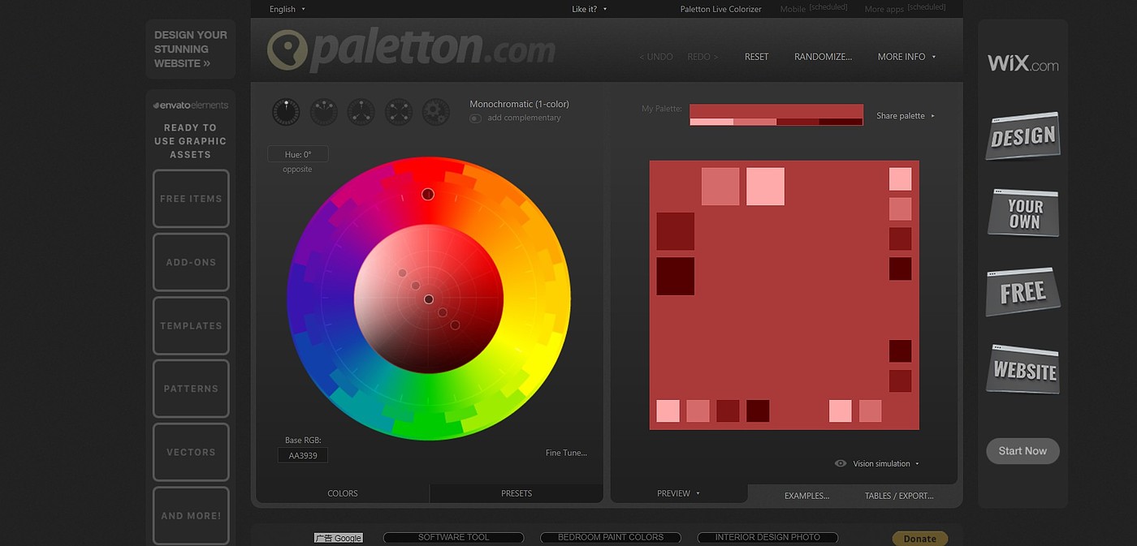Viewport: 1137px width, 546px height.
Task: Open the Share palette dropdown
Action: tap(905, 116)
